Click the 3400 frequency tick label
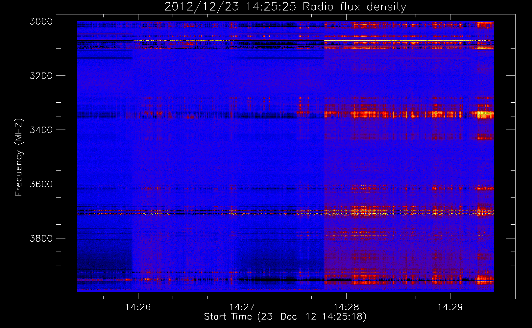Image resolution: width=532 pixels, height=328 pixels. 41,130
